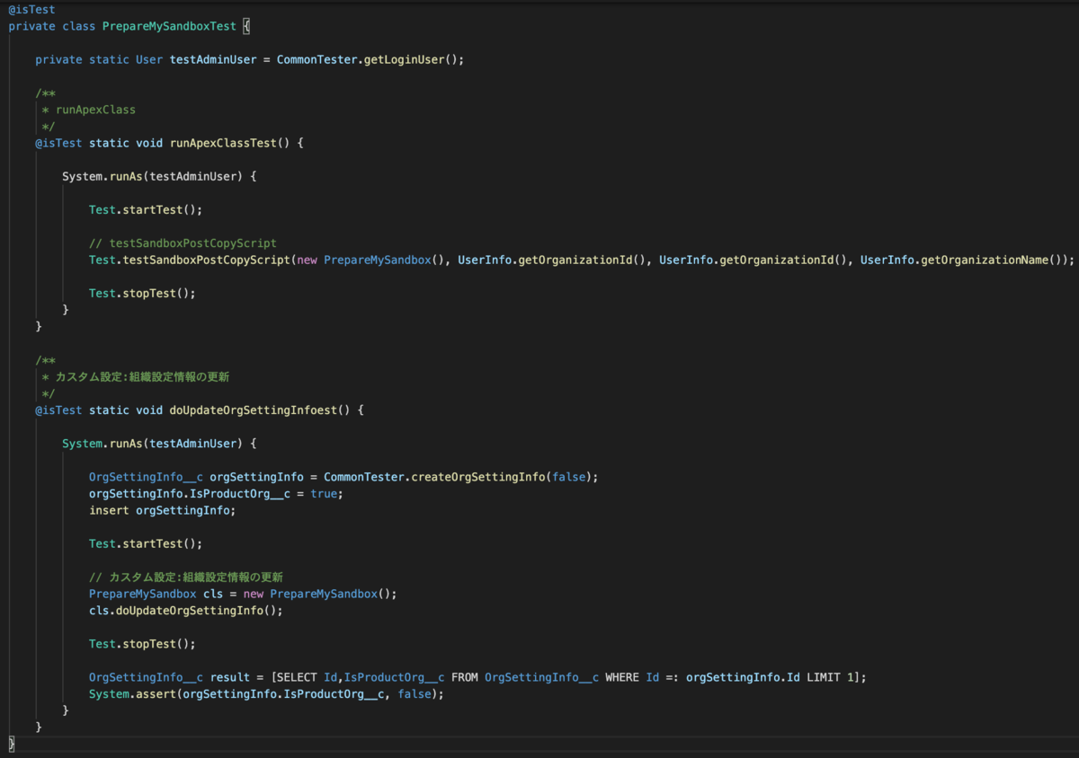This screenshot has height=758, width=1079.
Task: Click the doUpdateOrgSettingInfoest method name
Action: (254, 410)
